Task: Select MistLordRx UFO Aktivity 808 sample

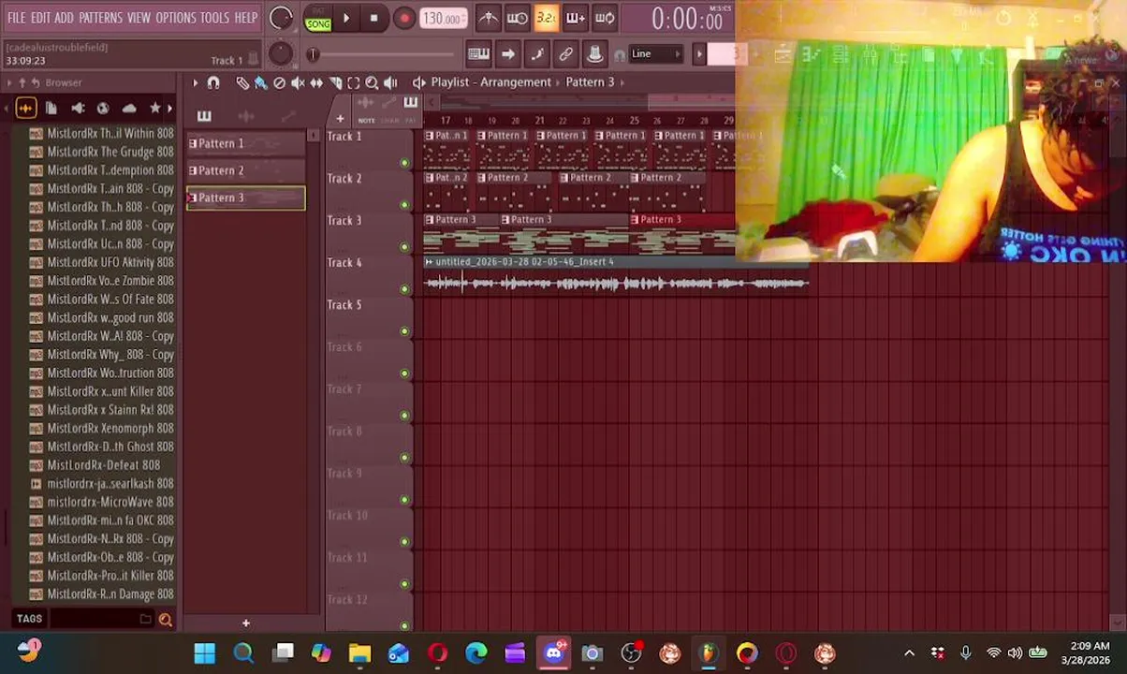Action: coord(101,262)
